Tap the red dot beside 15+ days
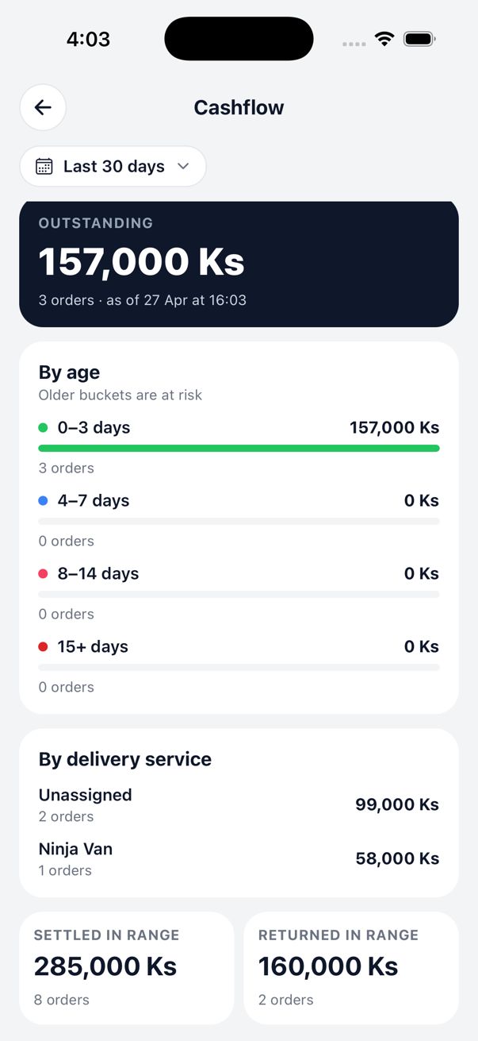The height and width of the screenshot is (1041, 478). coord(43,646)
